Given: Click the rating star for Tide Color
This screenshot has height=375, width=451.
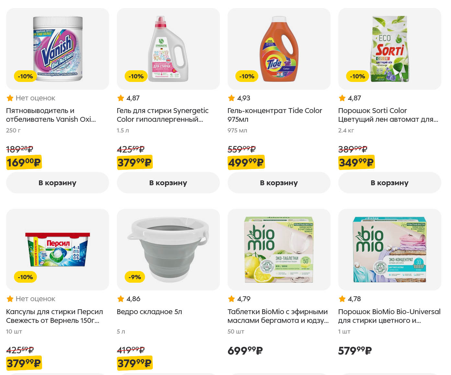Looking at the screenshot, I should click(231, 98).
